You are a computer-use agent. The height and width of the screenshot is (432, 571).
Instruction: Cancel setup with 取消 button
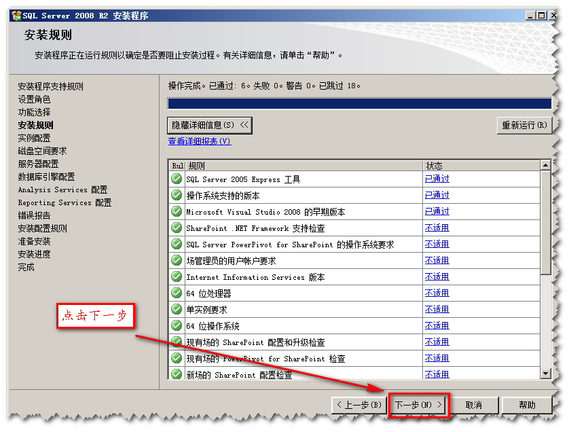[474, 405]
